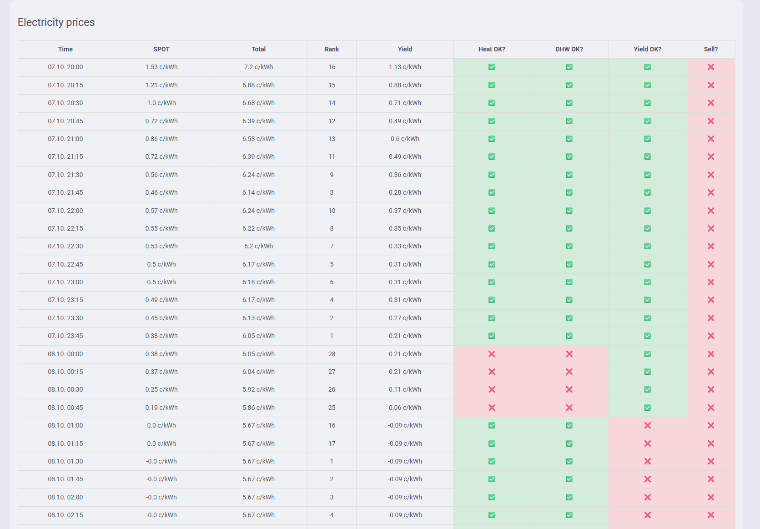Viewport: 760px width, 529px height.
Task: Click Heat OK? green checkmark for 07.10. 20:00
Action: pyautogui.click(x=491, y=67)
